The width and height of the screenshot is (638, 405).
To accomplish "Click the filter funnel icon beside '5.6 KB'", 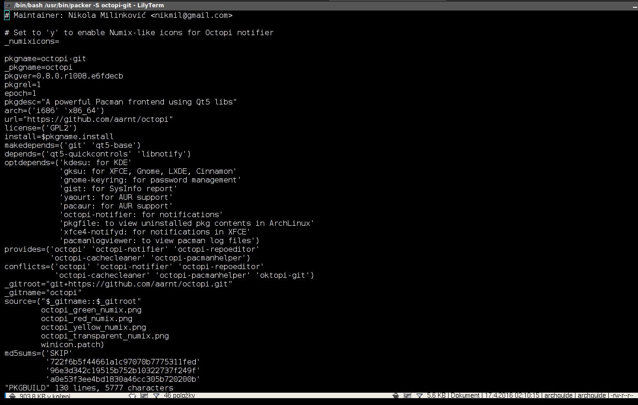I will [x=419, y=396].
